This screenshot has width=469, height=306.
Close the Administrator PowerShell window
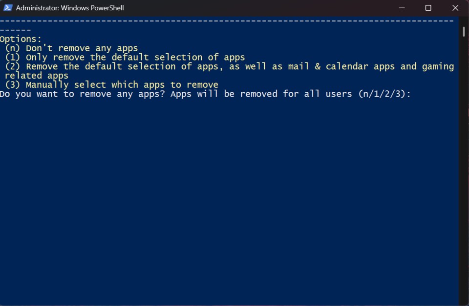point(455,8)
